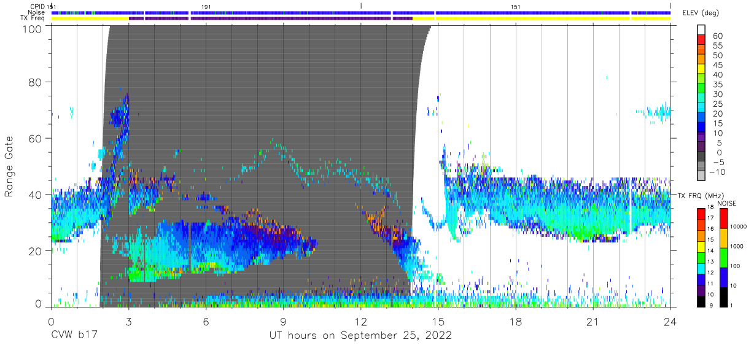Click ELEV legend value '45'
This screenshot has height=348, width=754.
pos(717,65)
